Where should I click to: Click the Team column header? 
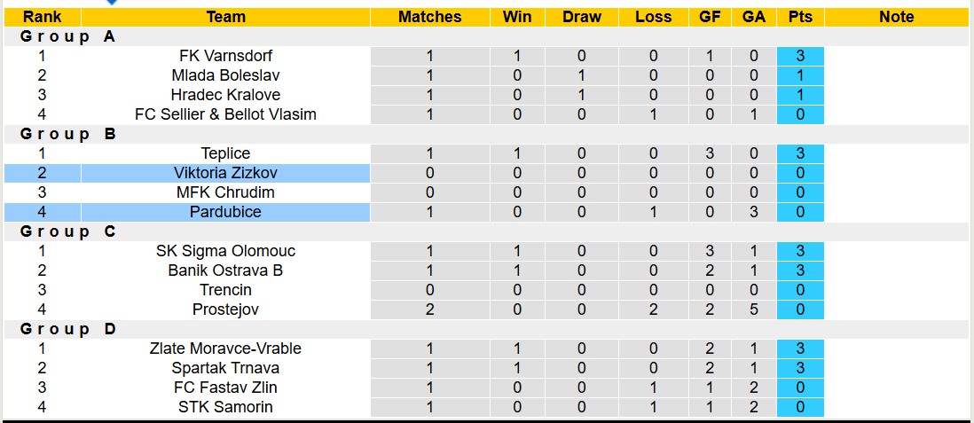[225, 17]
